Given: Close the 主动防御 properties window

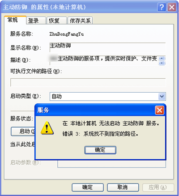Looking at the screenshot, I should 172,7.
